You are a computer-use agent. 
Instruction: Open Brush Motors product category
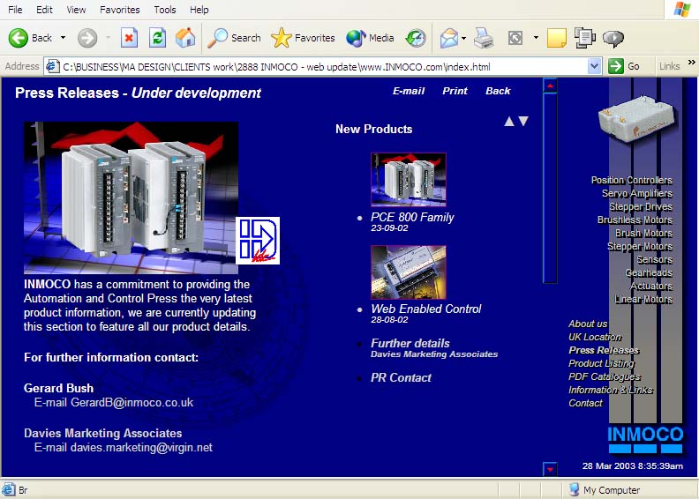pyautogui.click(x=643, y=234)
